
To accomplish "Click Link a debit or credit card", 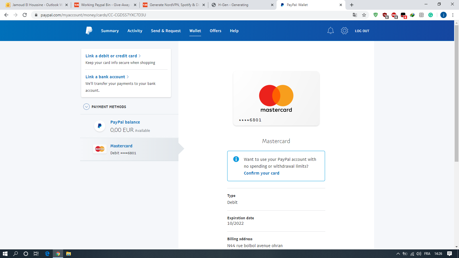I will click(x=111, y=56).
